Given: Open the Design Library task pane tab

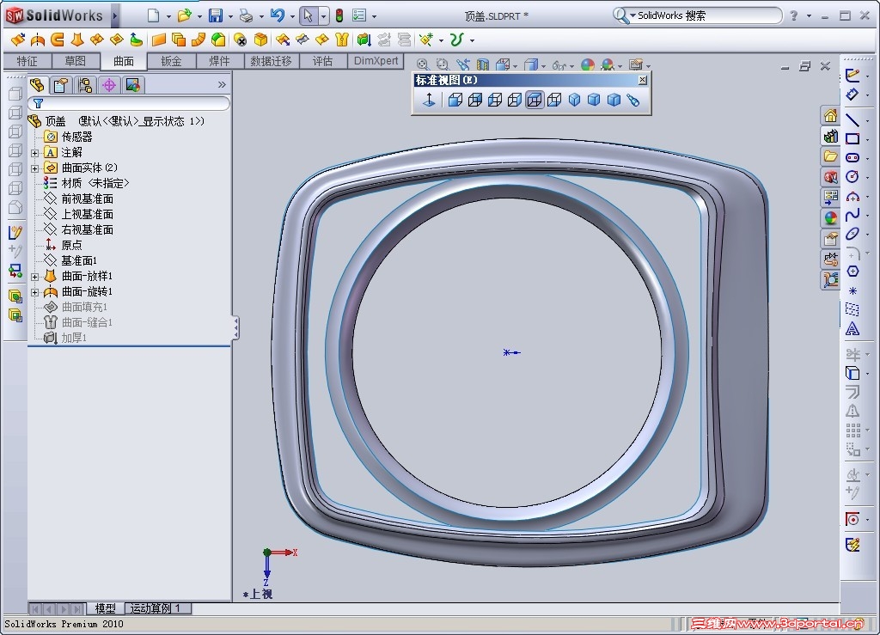Looking at the screenshot, I should pyautogui.click(x=831, y=137).
